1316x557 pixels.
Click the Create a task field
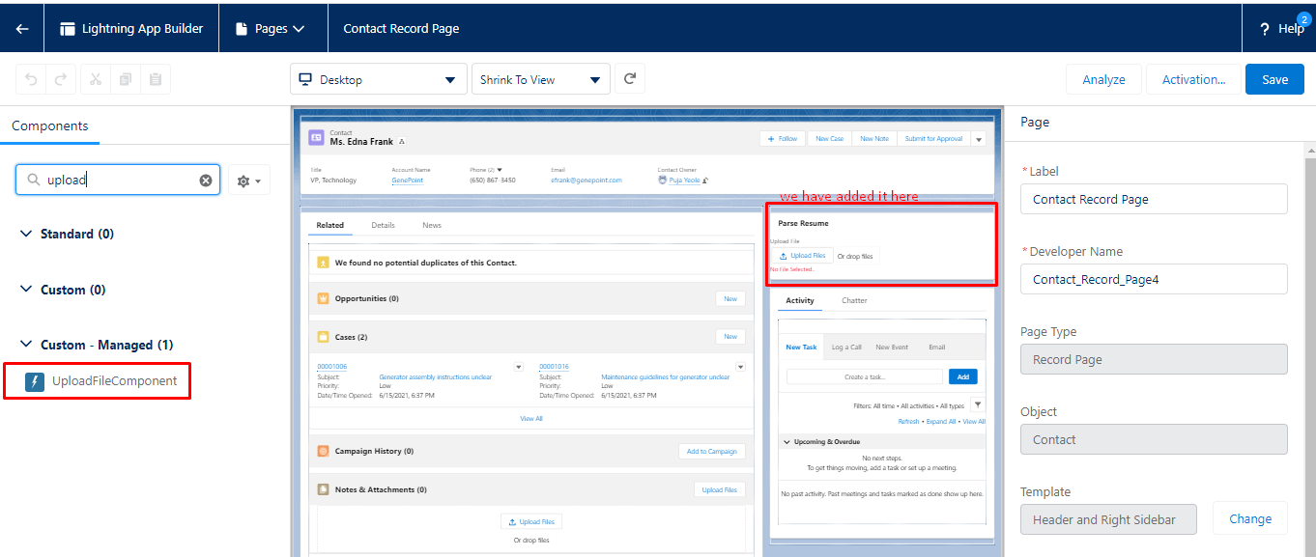coord(865,376)
